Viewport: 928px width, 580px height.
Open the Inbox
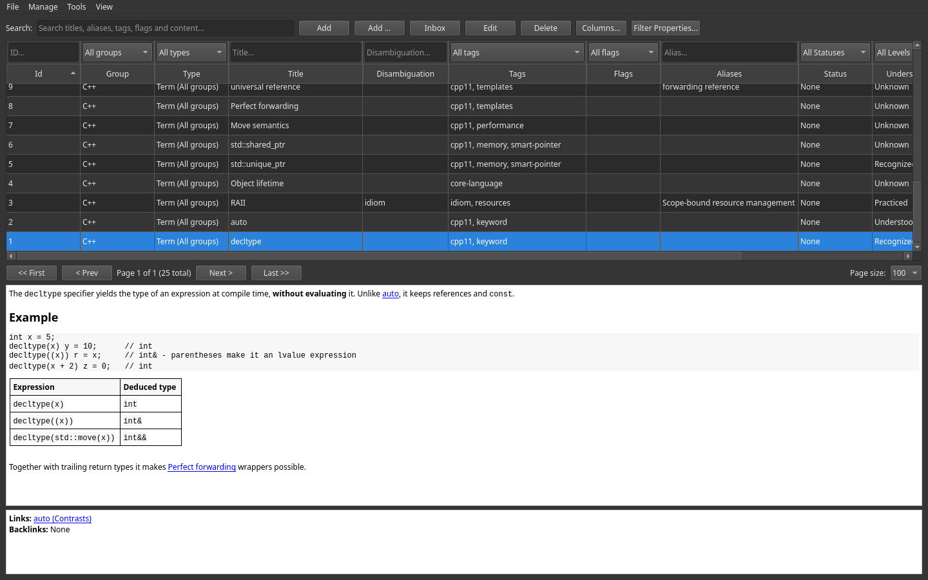click(x=435, y=28)
